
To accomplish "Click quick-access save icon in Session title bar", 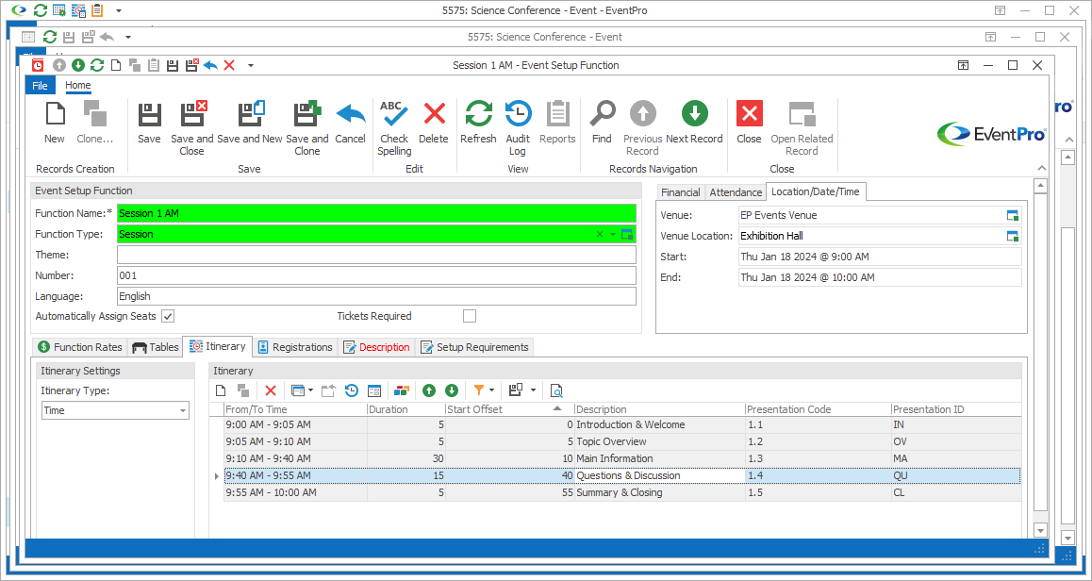I will click(173, 65).
